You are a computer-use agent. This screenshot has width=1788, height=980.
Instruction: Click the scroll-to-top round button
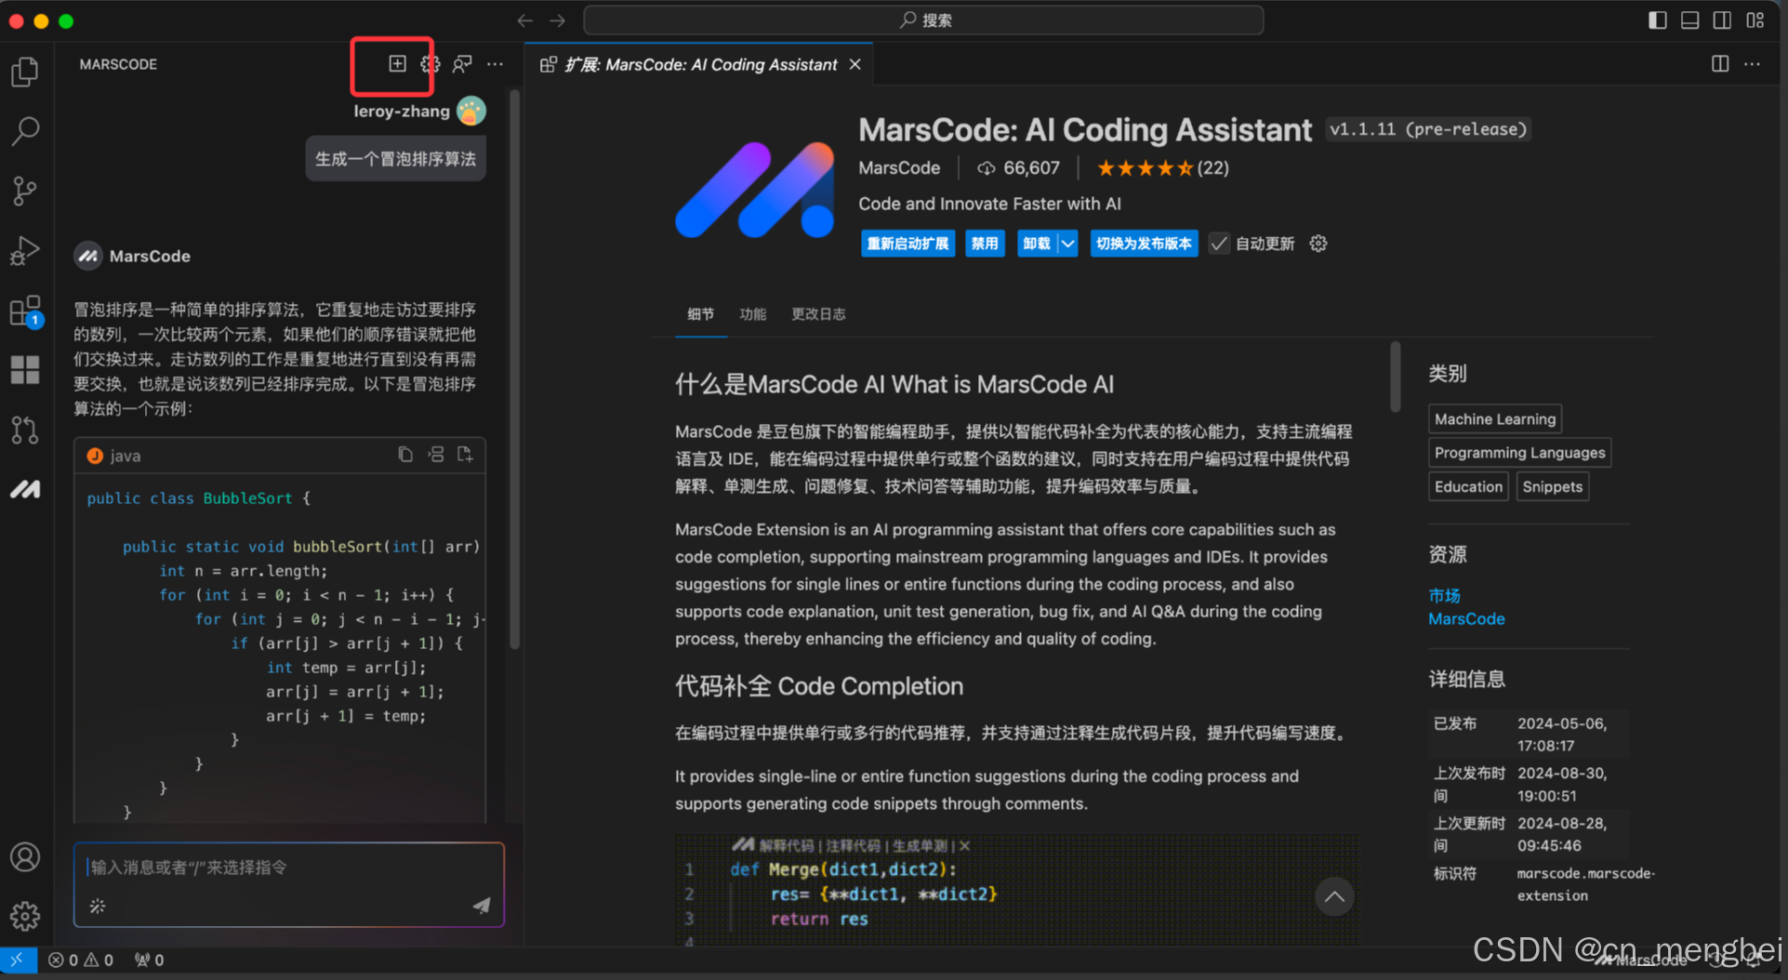tap(1334, 896)
